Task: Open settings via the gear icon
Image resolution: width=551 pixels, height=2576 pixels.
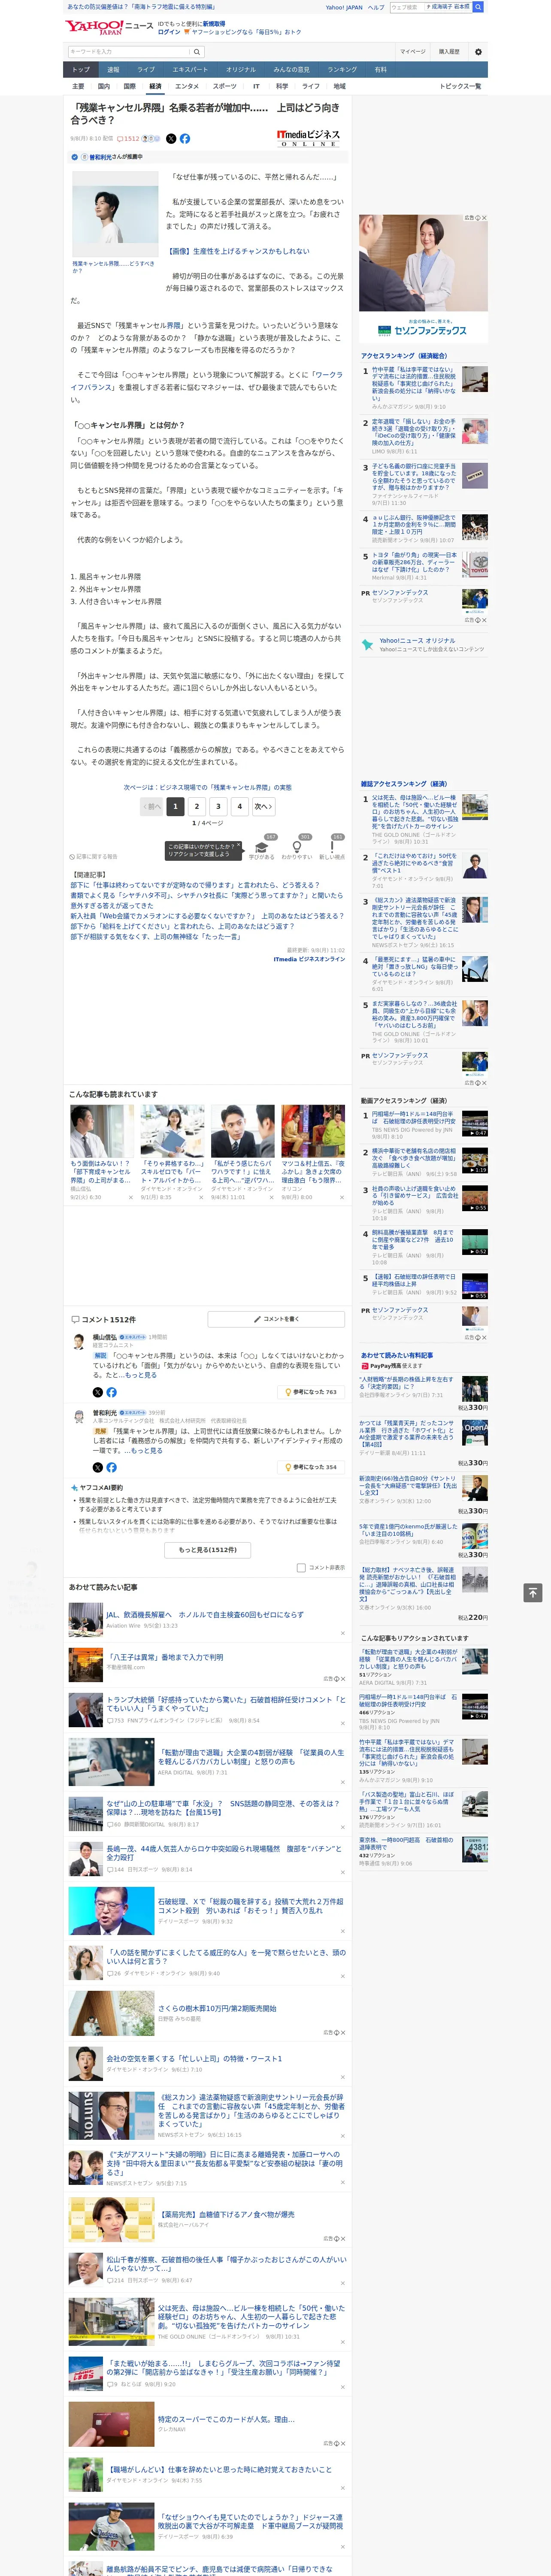Action: coord(478,51)
